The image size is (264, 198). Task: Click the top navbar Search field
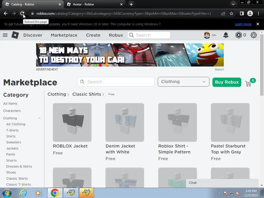point(149,35)
